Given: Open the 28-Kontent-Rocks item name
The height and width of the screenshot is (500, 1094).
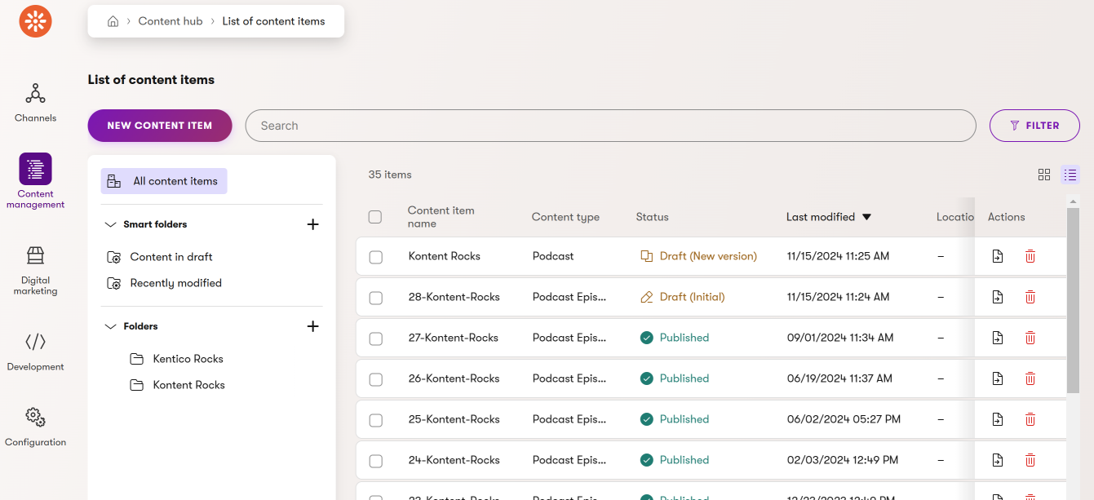Looking at the screenshot, I should (454, 297).
